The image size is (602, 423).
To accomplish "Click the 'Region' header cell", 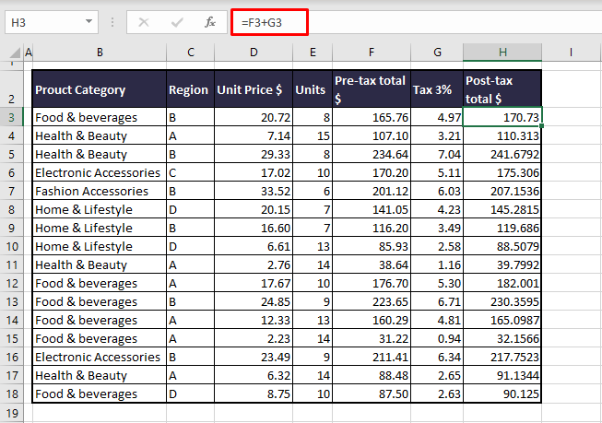I will point(191,89).
